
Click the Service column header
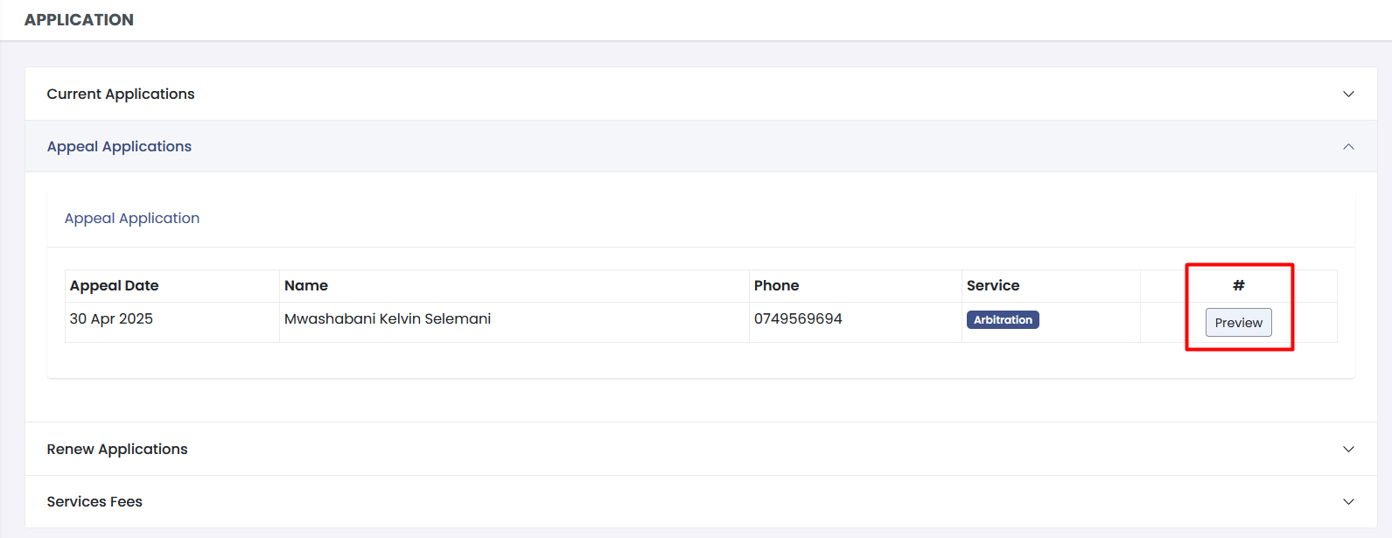coord(993,286)
